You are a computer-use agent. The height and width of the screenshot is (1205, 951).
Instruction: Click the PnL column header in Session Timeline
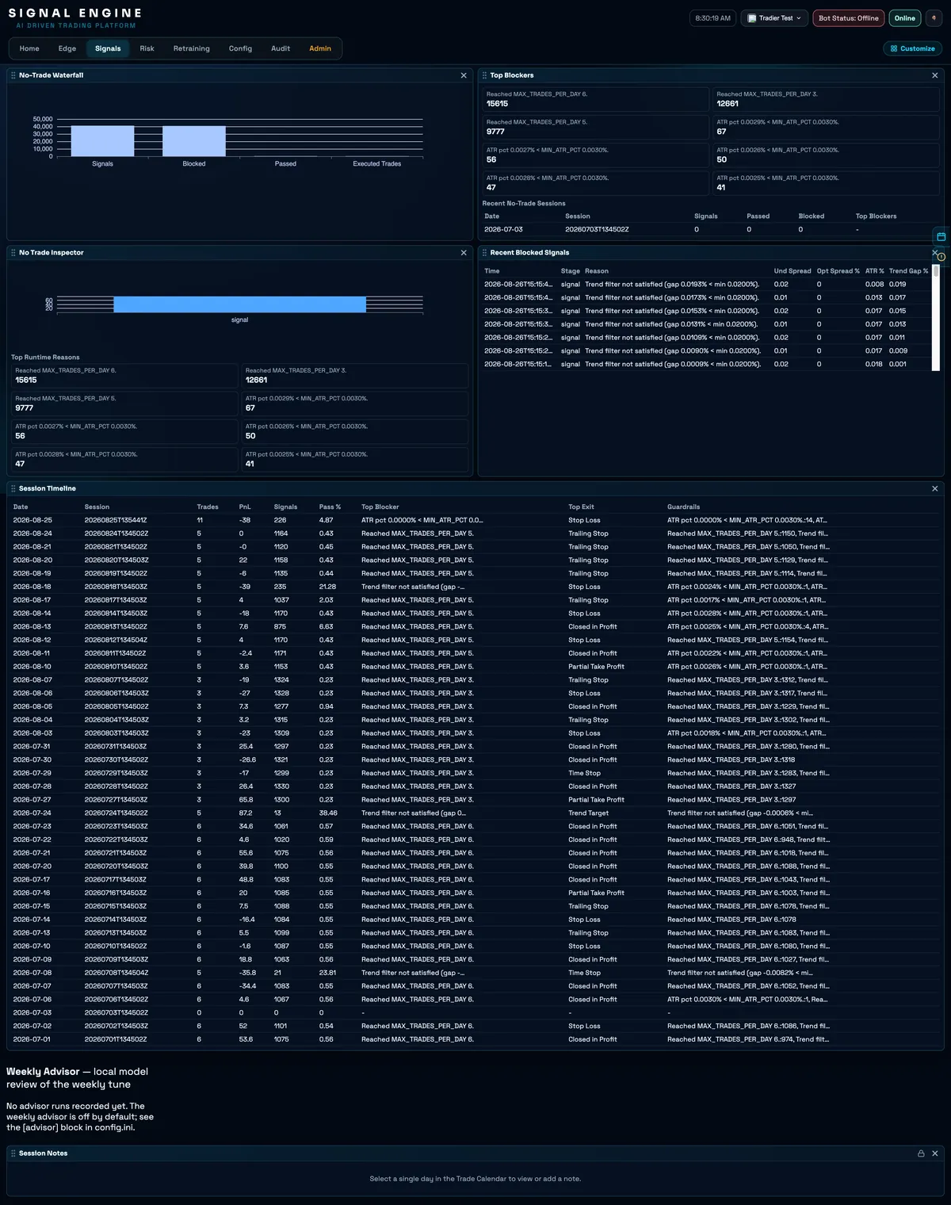coord(245,507)
